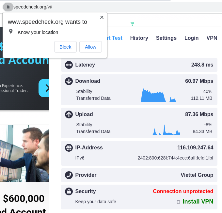
Task: Click the Security padlock icon
Action: coord(69,191)
